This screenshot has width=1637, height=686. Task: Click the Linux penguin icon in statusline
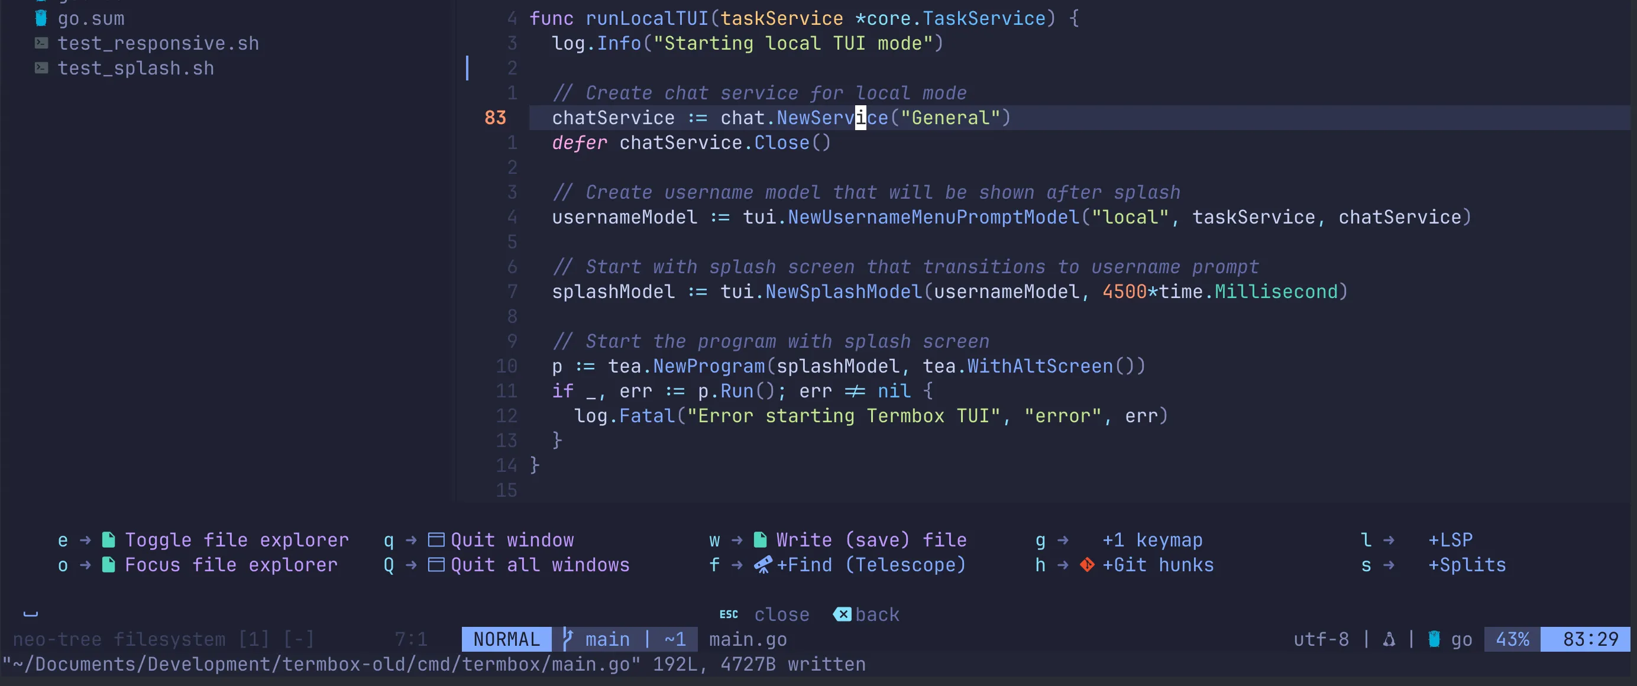1389,639
